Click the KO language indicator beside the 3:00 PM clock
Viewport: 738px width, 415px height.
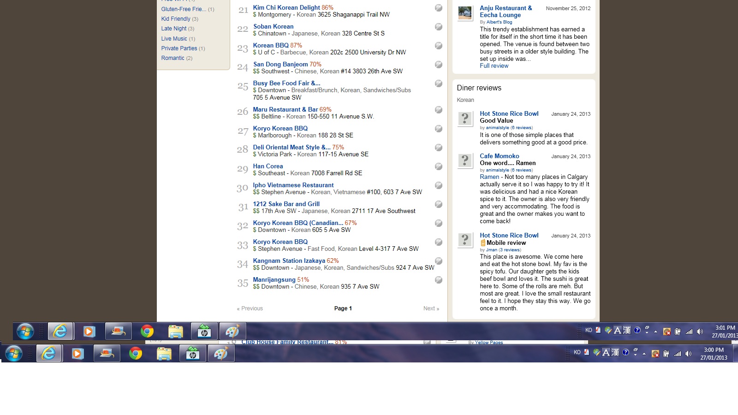pyautogui.click(x=577, y=352)
